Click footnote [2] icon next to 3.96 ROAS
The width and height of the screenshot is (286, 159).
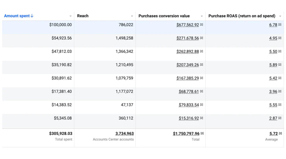click(280, 91)
